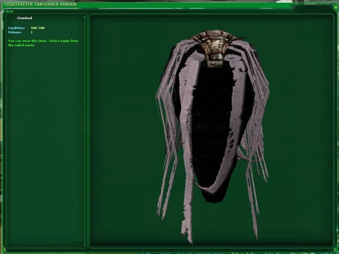The image size is (339, 254).
Task: Select the shroud model in the preview
Action: [x=212, y=122]
